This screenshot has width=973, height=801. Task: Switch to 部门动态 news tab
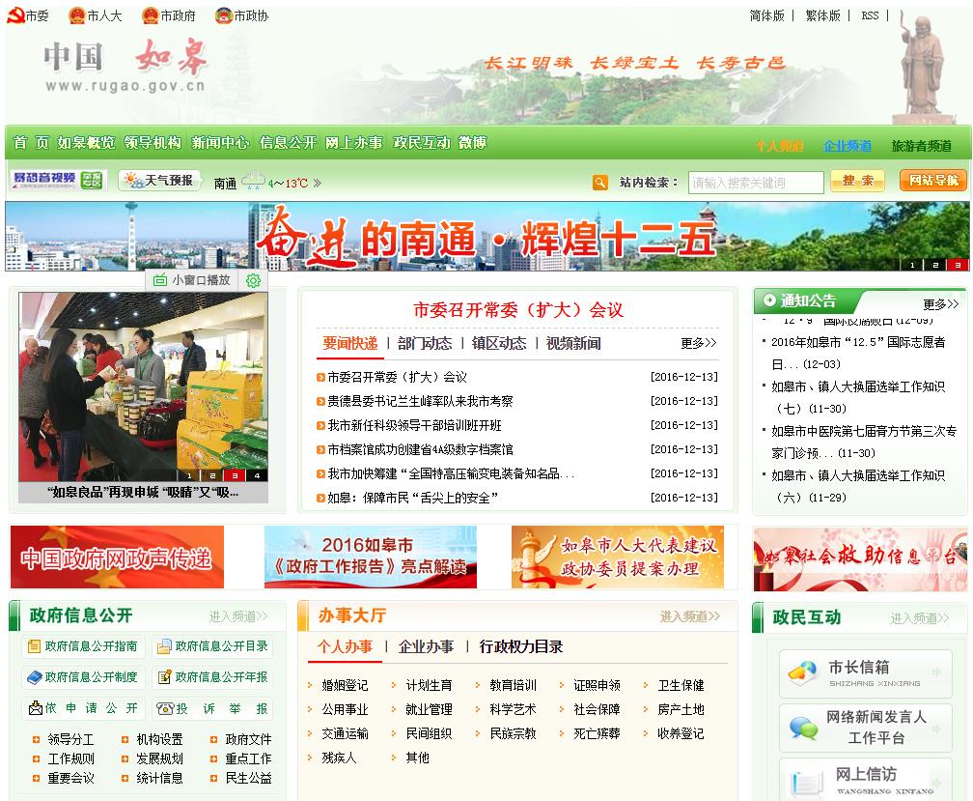coord(425,343)
